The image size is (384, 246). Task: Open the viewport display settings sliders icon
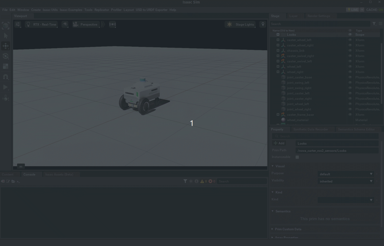[x=18, y=24]
